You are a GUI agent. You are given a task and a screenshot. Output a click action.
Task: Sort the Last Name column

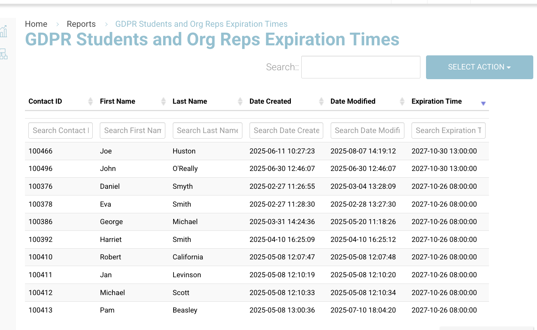tap(240, 101)
